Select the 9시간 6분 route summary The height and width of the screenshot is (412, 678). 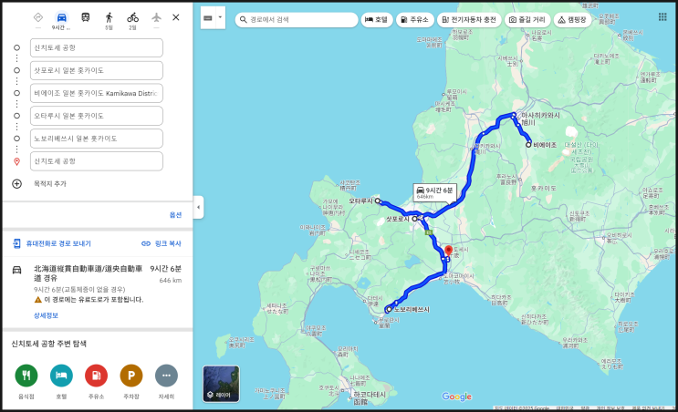coord(98,285)
